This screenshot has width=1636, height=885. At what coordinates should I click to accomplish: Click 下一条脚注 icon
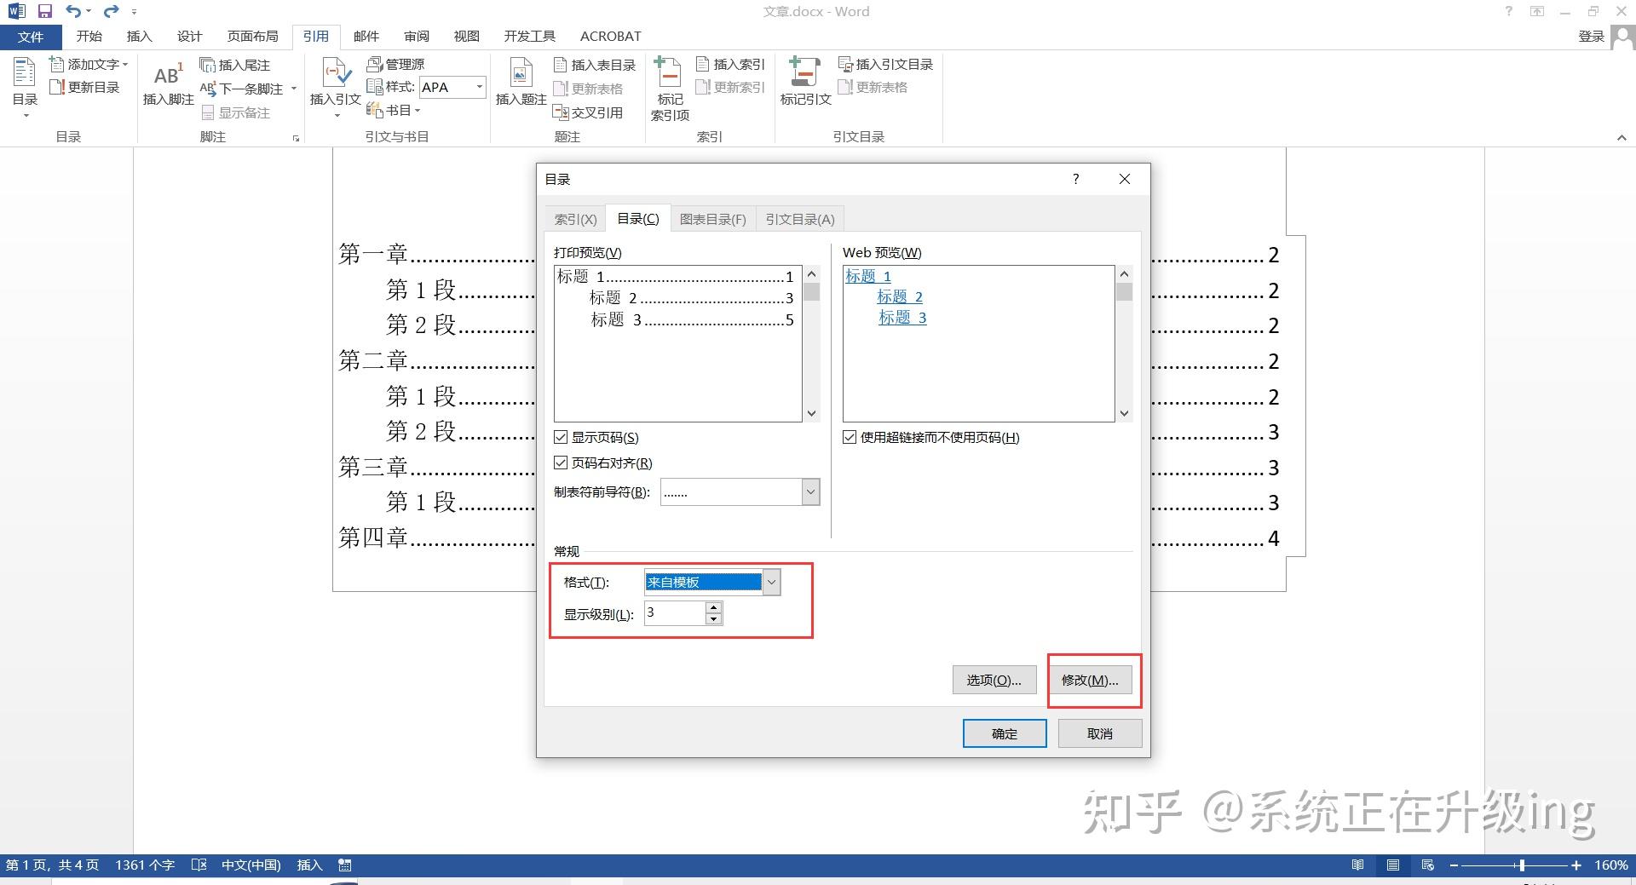(208, 89)
